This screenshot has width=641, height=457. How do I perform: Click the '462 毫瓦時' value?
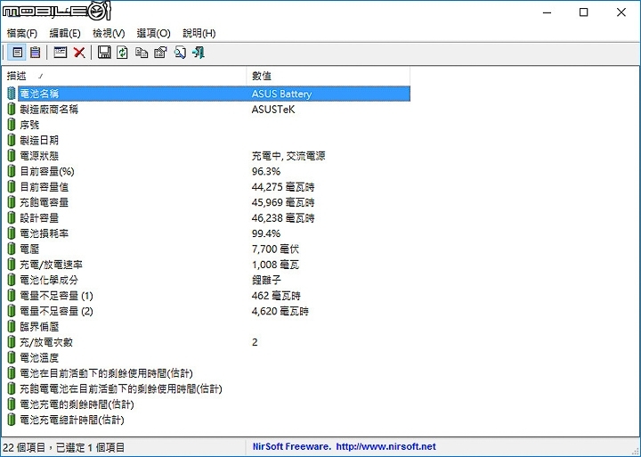pyautogui.click(x=276, y=296)
